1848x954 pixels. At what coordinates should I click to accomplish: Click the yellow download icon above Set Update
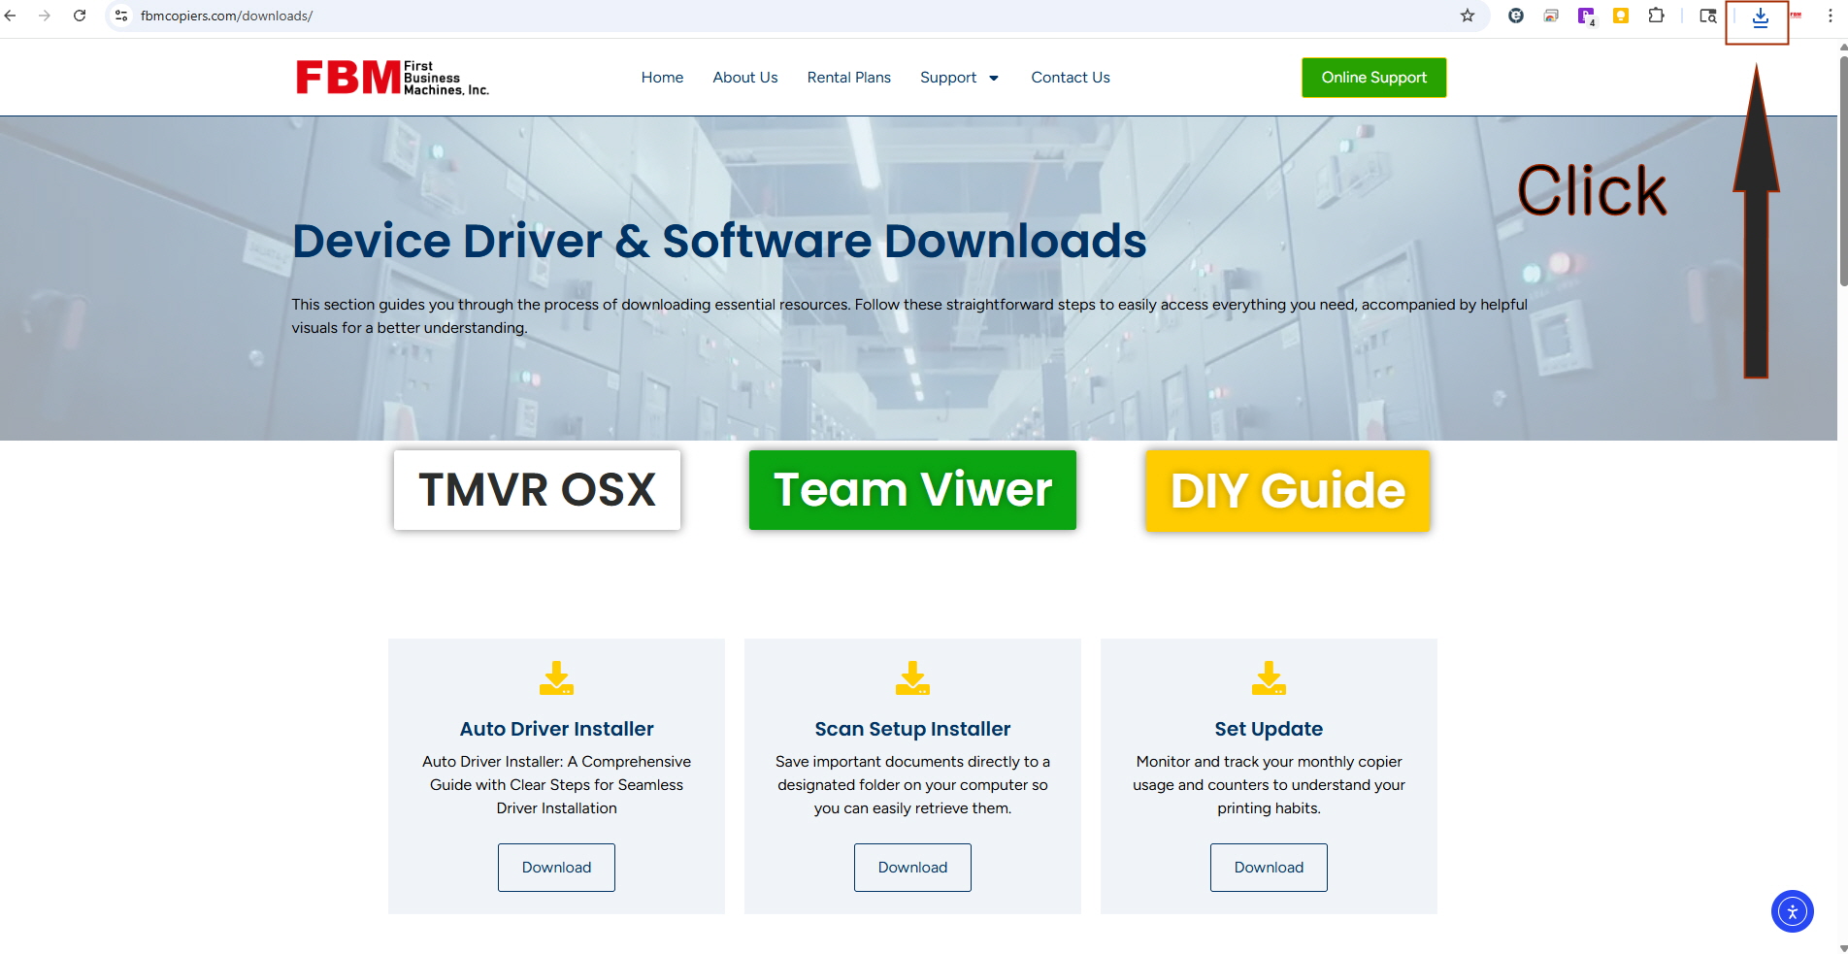click(1269, 678)
